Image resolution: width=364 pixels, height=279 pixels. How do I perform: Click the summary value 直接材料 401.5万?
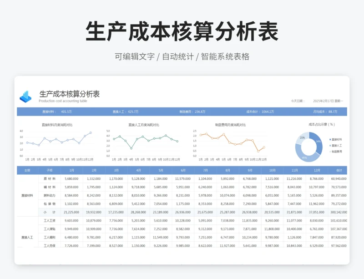[x=57, y=112]
